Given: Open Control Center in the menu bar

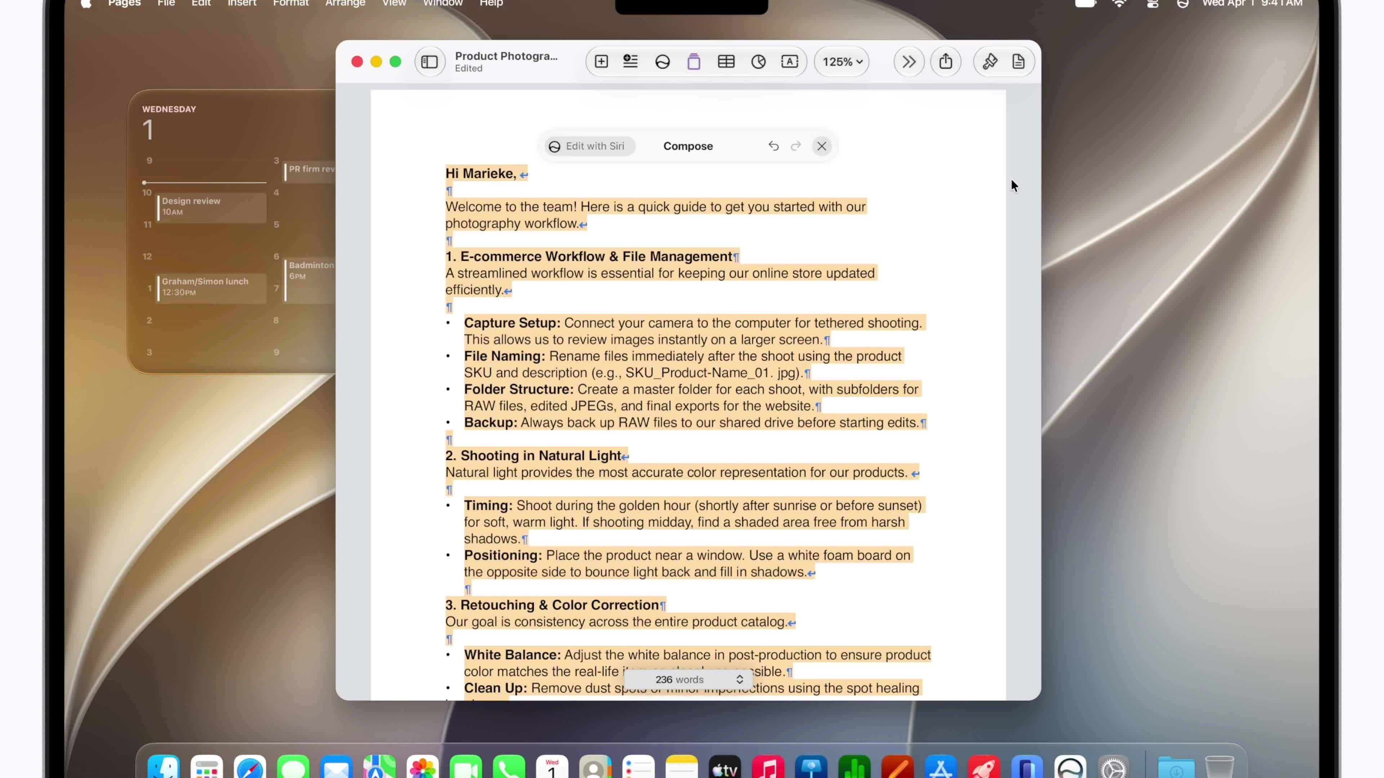Looking at the screenshot, I should point(1152,4).
